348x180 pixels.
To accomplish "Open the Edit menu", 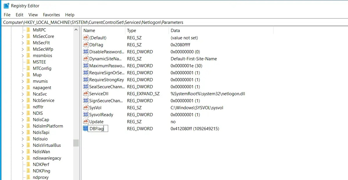I will point(19,15).
